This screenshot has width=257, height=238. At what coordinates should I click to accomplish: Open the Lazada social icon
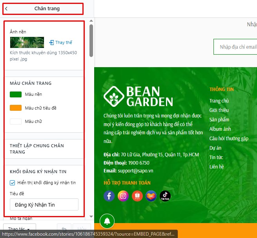(151, 196)
